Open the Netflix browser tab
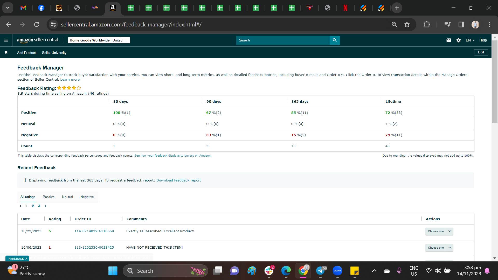The height and width of the screenshot is (280, 498). [x=345, y=8]
